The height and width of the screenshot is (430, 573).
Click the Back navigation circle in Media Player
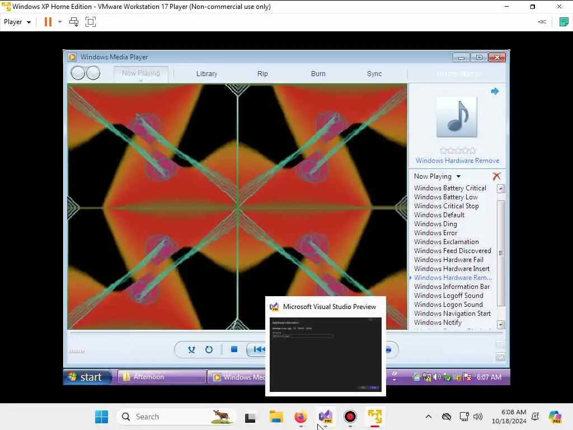tap(77, 73)
